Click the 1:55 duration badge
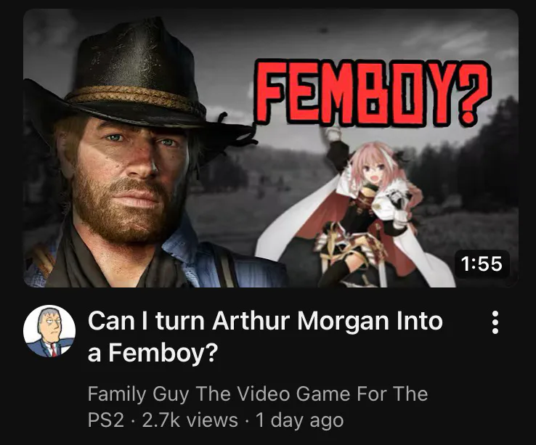This screenshot has height=445, width=536. coord(482,264)
